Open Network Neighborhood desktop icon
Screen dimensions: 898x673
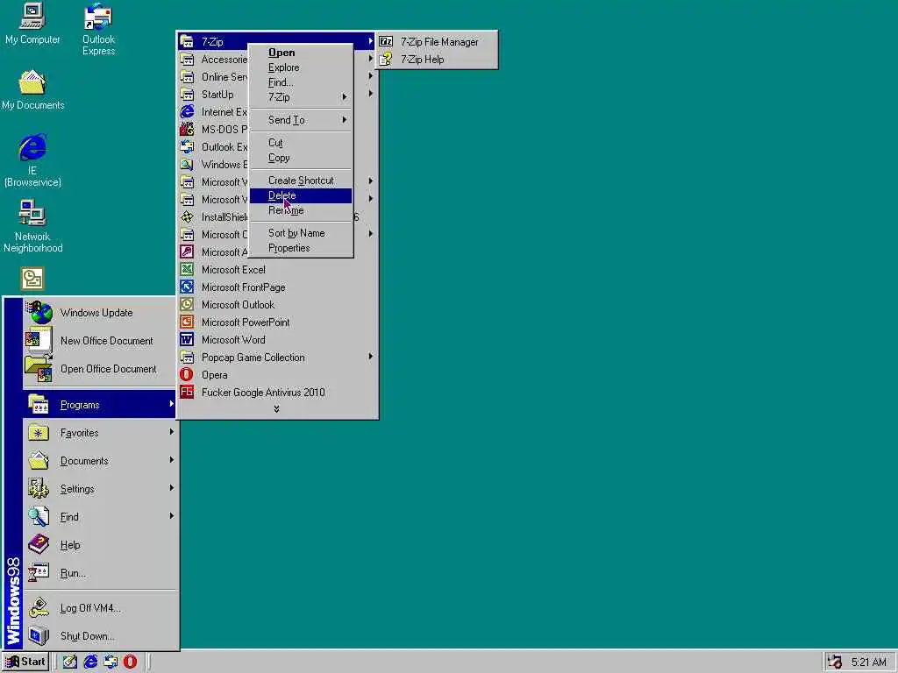32,226
